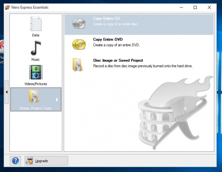Close the Nero Express Essentials window
Viewport: 222px width, 172px height.
pyautogui.click(x=209, y=7)
